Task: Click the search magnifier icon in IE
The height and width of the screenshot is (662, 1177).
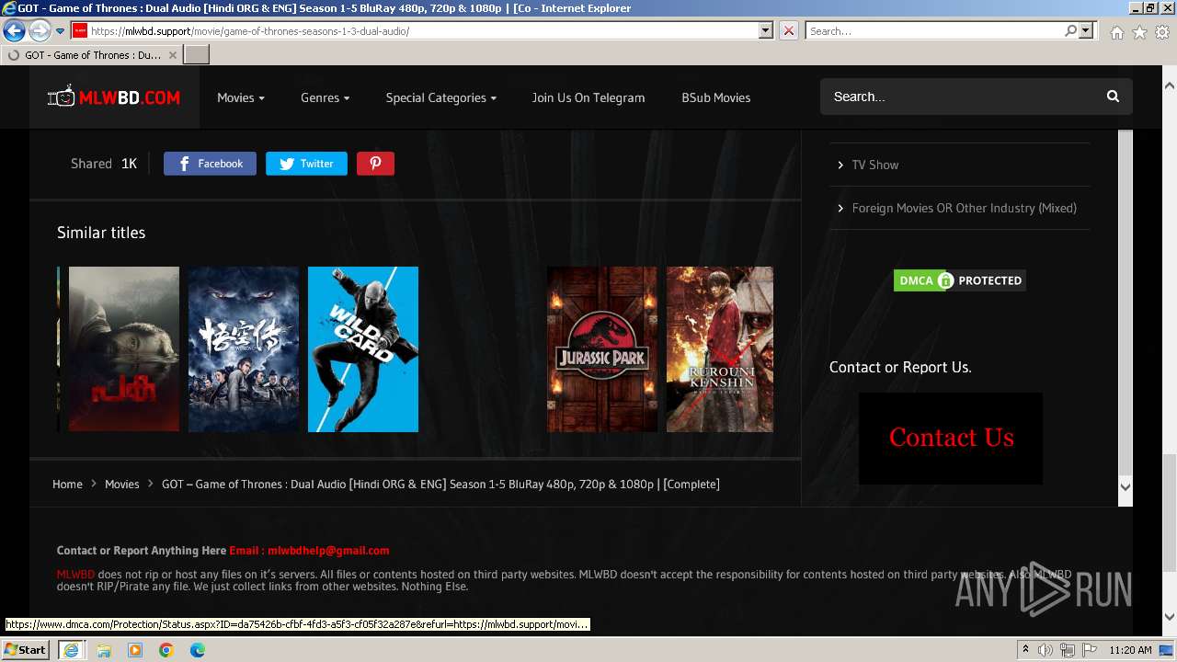Action: click(x=1070, y=31)
